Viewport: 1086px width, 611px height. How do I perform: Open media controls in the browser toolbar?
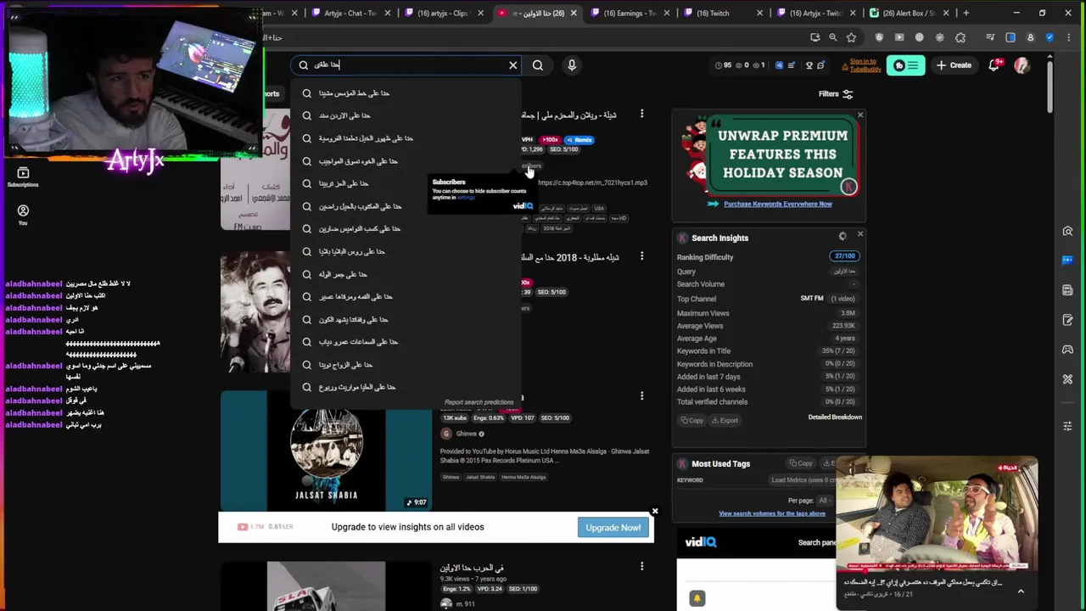[x=990, y=37]
